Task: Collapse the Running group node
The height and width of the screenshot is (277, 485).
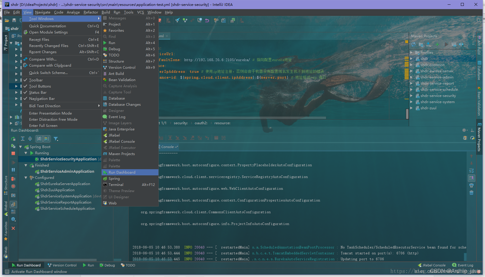Action: pos(26,153)
